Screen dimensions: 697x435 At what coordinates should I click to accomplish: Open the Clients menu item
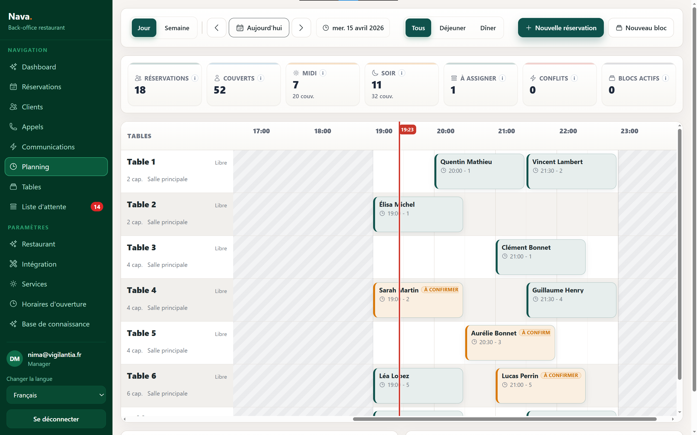point(56,107)
